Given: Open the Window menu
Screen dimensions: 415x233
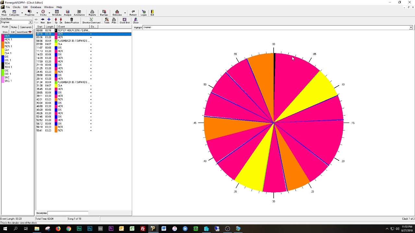Looking at the screenshot, I should pos(49,7).
